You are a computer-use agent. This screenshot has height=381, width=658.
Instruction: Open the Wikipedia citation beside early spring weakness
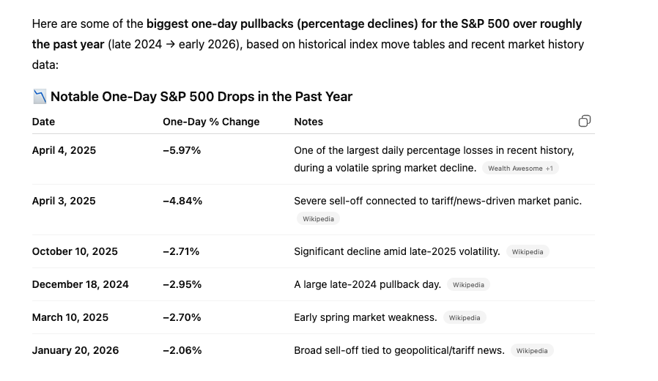point(465,317)
